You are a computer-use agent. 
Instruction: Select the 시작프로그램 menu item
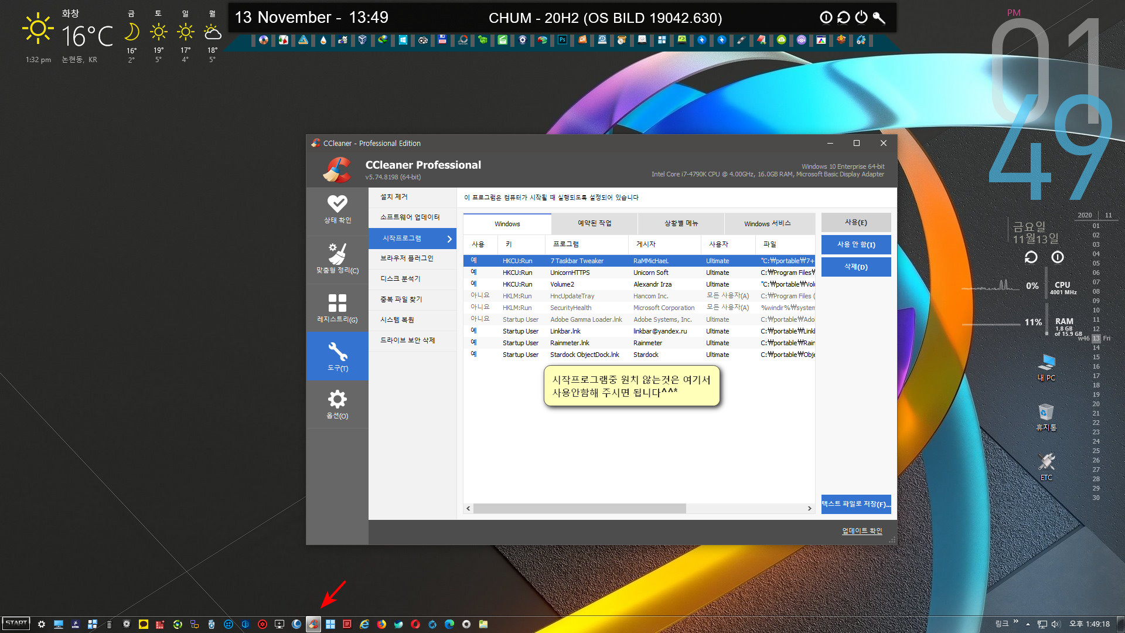pos(412,239)
